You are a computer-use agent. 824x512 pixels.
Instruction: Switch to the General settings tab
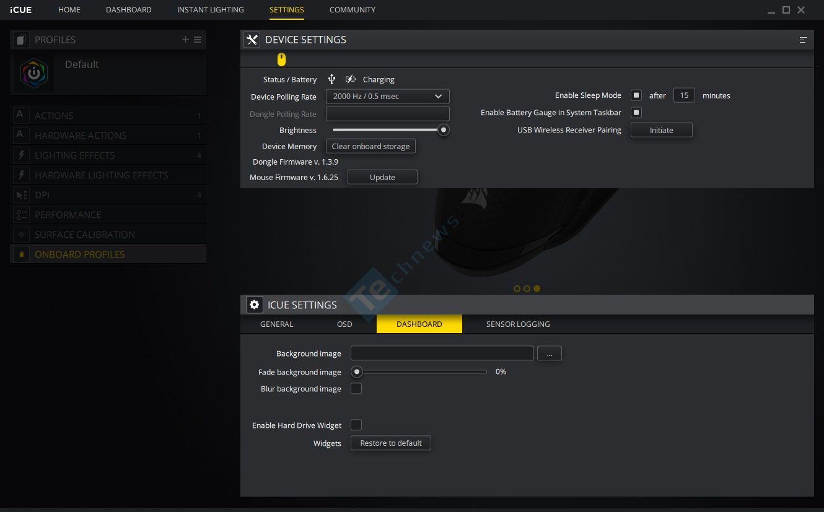pyautogui.click(x=277, y=324)
